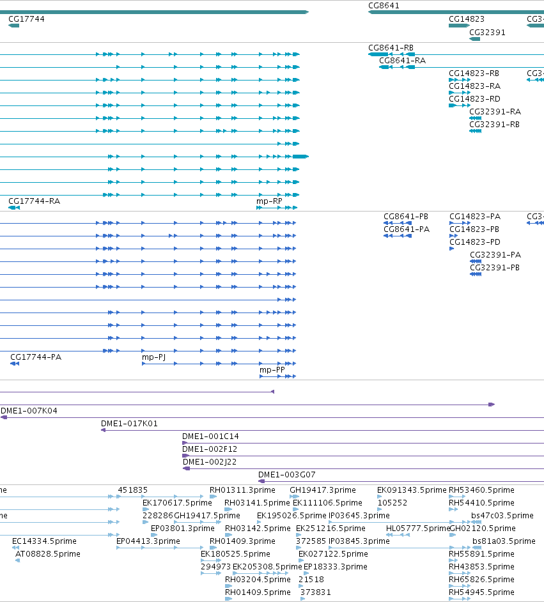The width and height of the screenshot is (544, 602).
Task: Select the RH03141.5prime EST label
Action: (x=257, y=502)
